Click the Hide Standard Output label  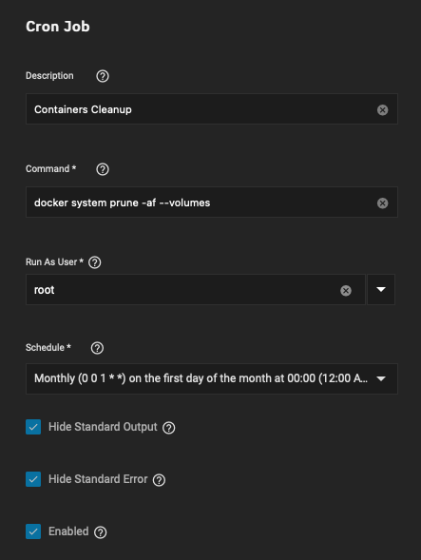(x=103, y=427)
